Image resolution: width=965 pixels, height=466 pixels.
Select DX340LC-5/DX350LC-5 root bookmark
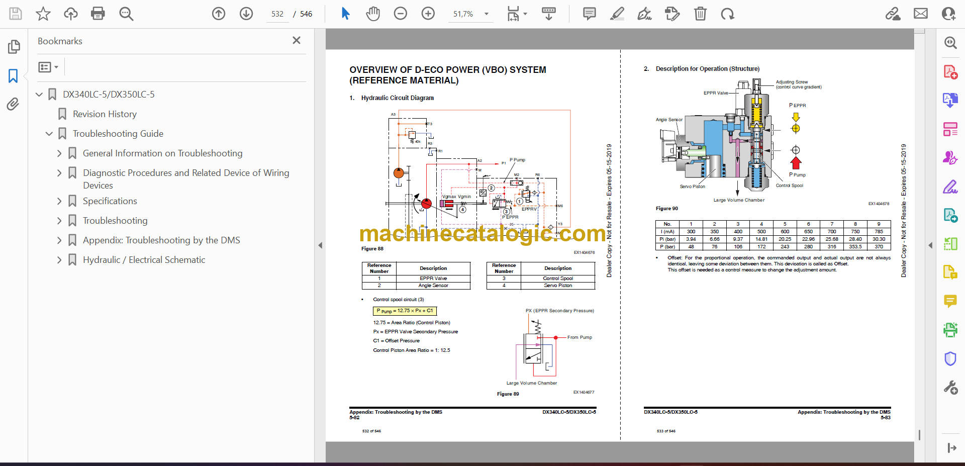pos(109,94)
